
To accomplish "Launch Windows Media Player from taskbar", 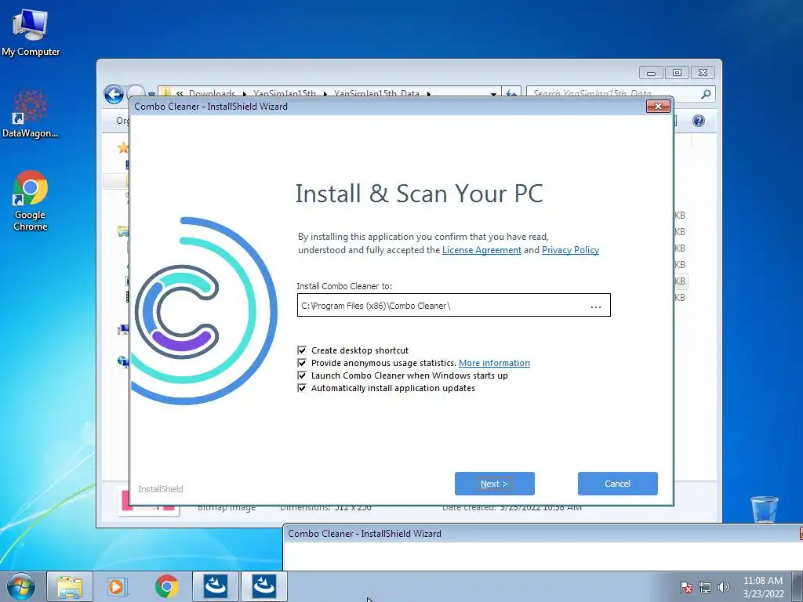I will click(x=117, y=586).
